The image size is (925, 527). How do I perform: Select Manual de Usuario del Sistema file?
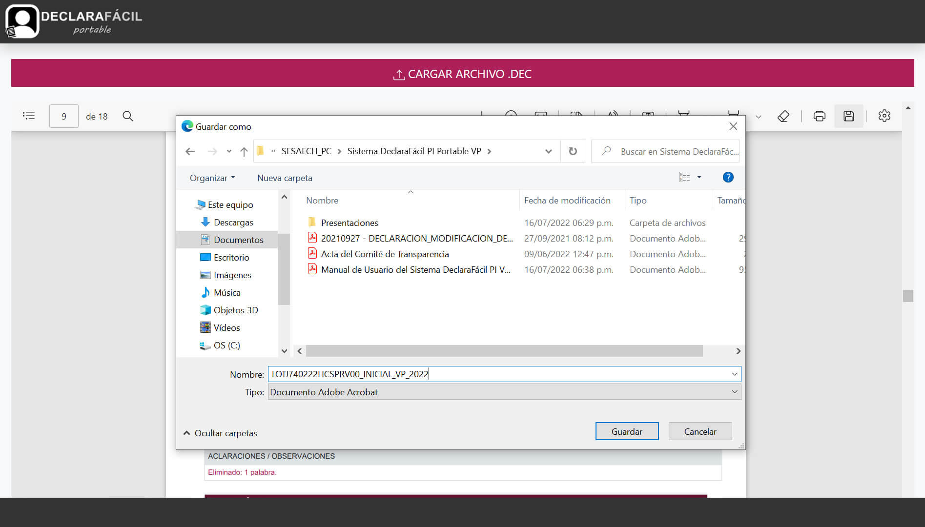pyautogui.click(x=415, y=269)
